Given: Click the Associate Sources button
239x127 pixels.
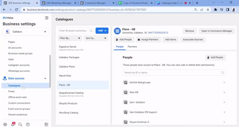Looking at the screenshot, I should [x=193, y=40].
